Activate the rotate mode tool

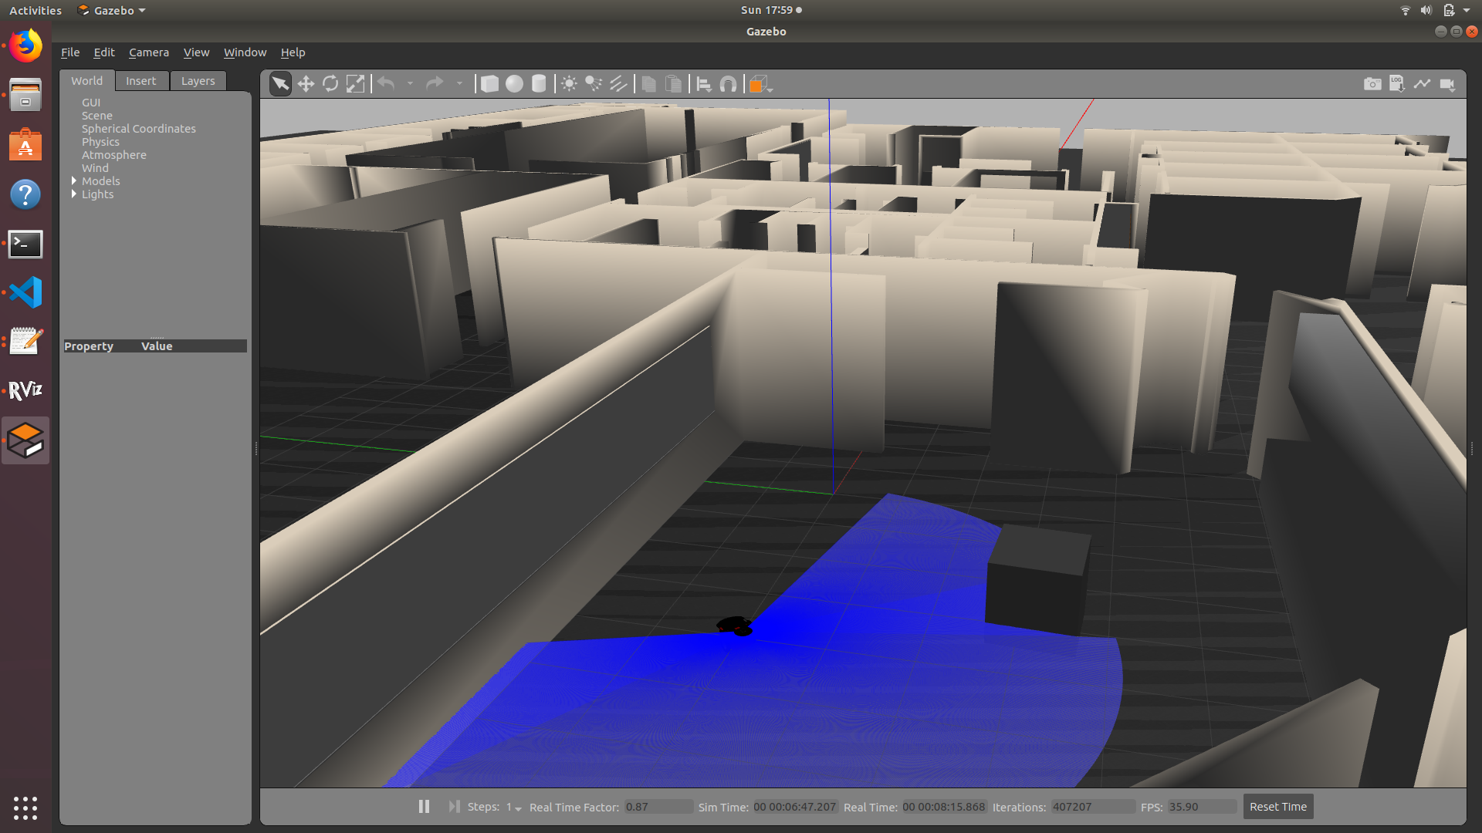tap(330, 84)
